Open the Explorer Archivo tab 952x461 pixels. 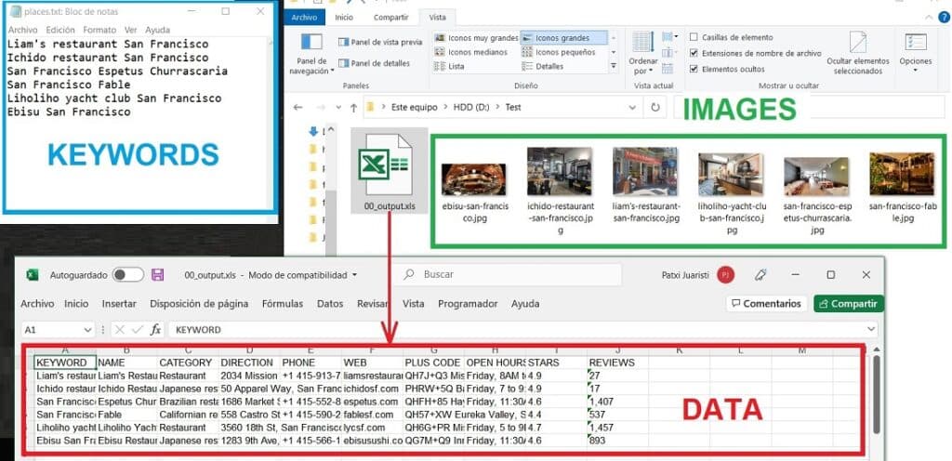coord(304,18)
